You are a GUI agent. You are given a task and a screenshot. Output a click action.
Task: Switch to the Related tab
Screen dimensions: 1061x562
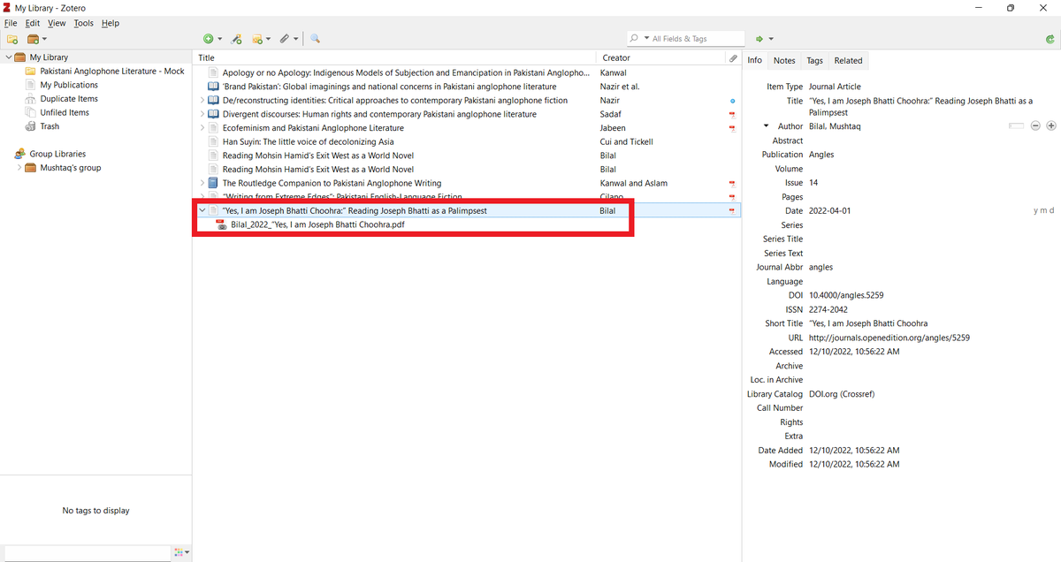click(x=848, y=60)
